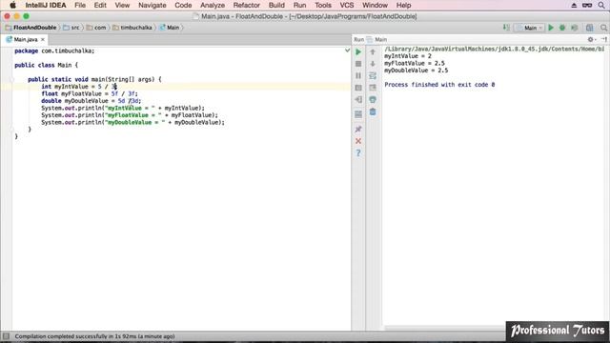Click the double myDoubleValue code line
Image resolution: width=610 pixels, height=343 pixels.
click(91, 101)
